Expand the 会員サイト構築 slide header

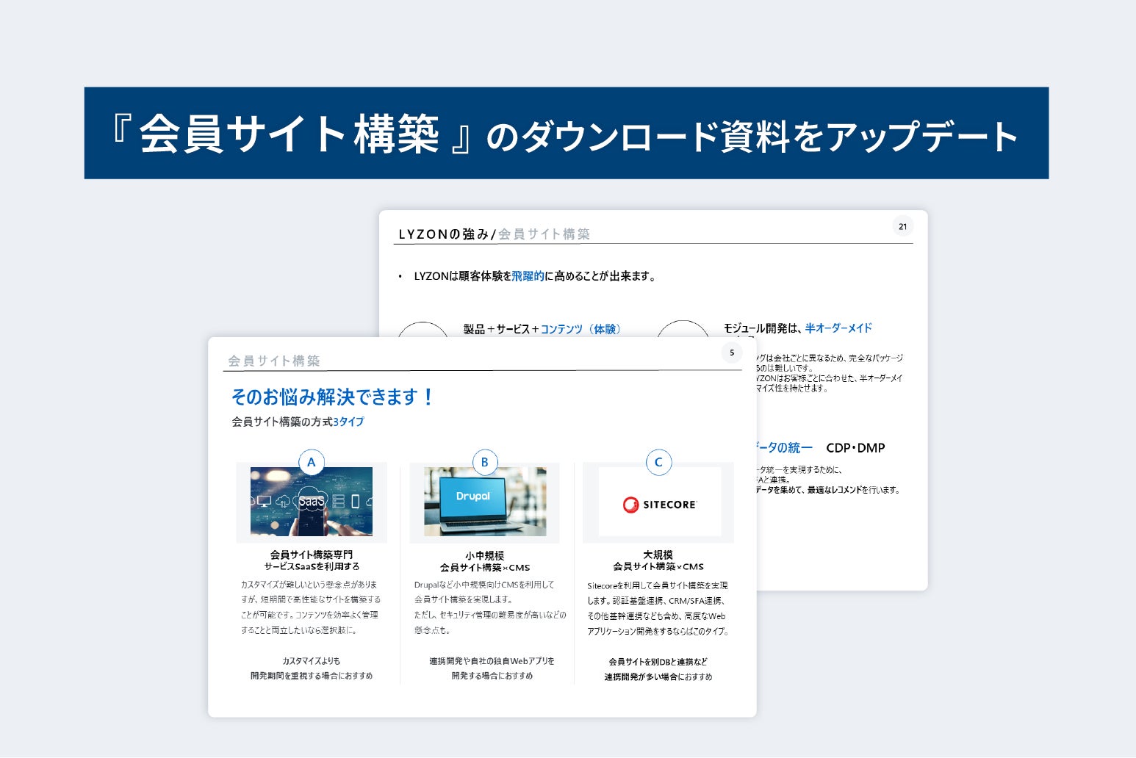tap(275, 361)
